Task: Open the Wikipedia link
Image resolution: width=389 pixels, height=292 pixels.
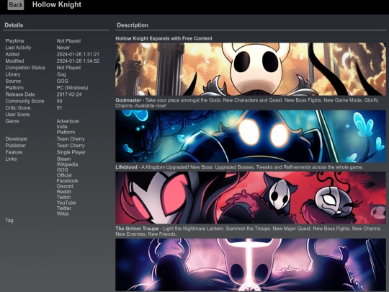Action: (x=67, y=164)
